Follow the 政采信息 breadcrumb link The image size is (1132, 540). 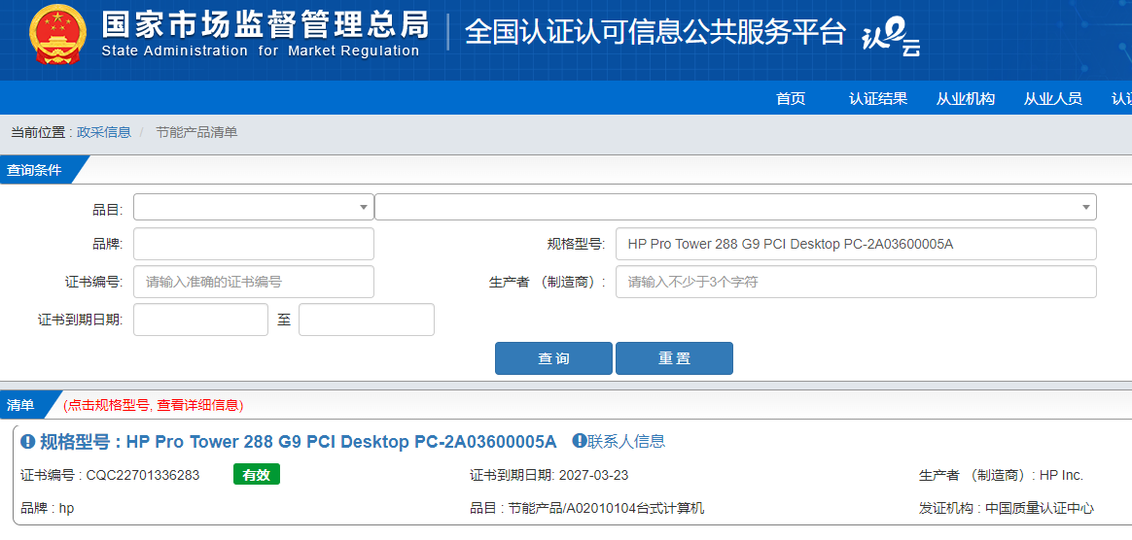click(104, 132)
